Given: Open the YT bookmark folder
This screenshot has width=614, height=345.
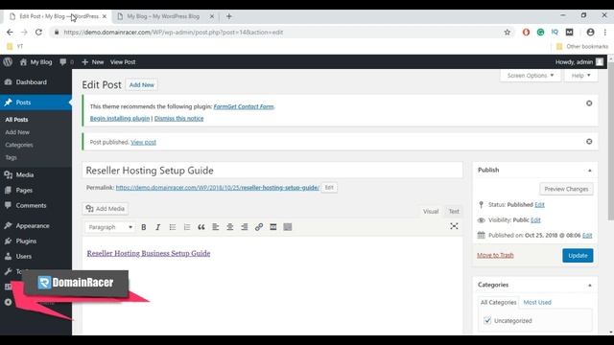Looking at the screenshot, I should (x=15, y=47).
